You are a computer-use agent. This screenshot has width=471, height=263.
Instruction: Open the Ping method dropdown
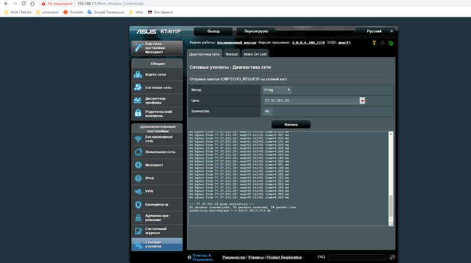pyautogui.click(x=277, y=90)
